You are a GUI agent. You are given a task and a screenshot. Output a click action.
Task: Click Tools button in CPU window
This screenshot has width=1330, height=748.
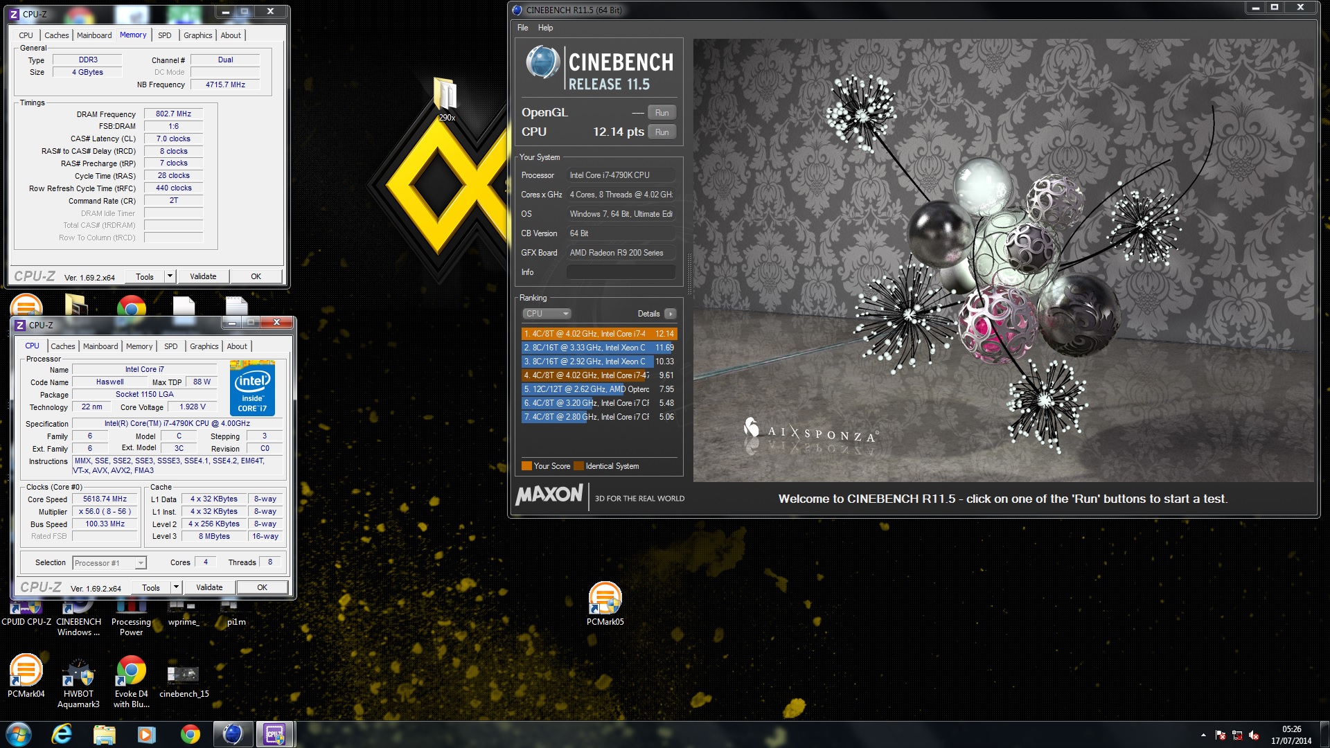pyautogui.click(x=151, y=587)
